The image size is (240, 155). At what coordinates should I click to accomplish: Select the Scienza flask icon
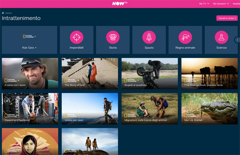pyautogui.click(x=221, y=37)
